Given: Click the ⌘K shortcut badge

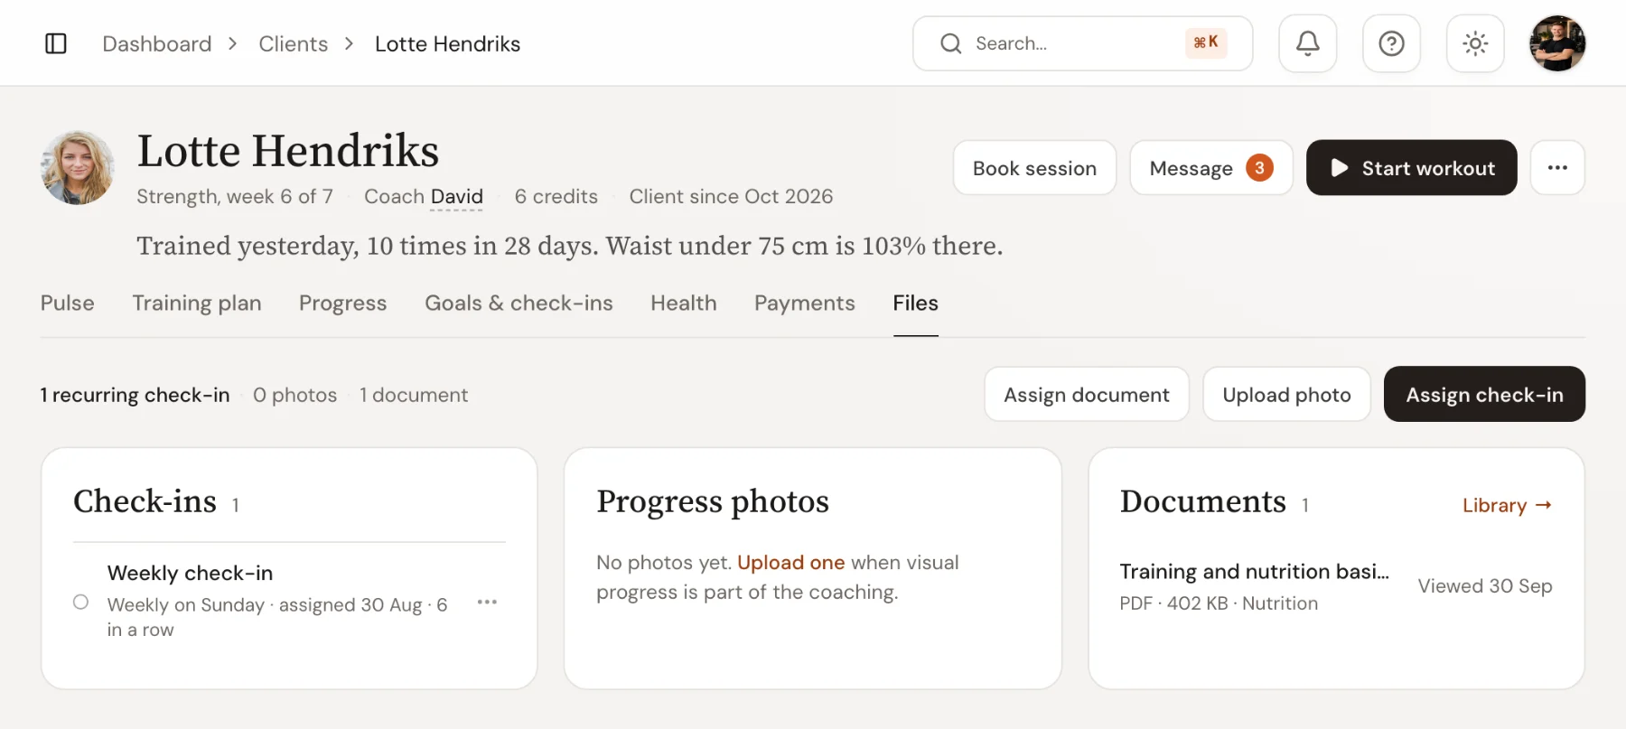Looking at the screenshot, I should tap(1206, 42).
